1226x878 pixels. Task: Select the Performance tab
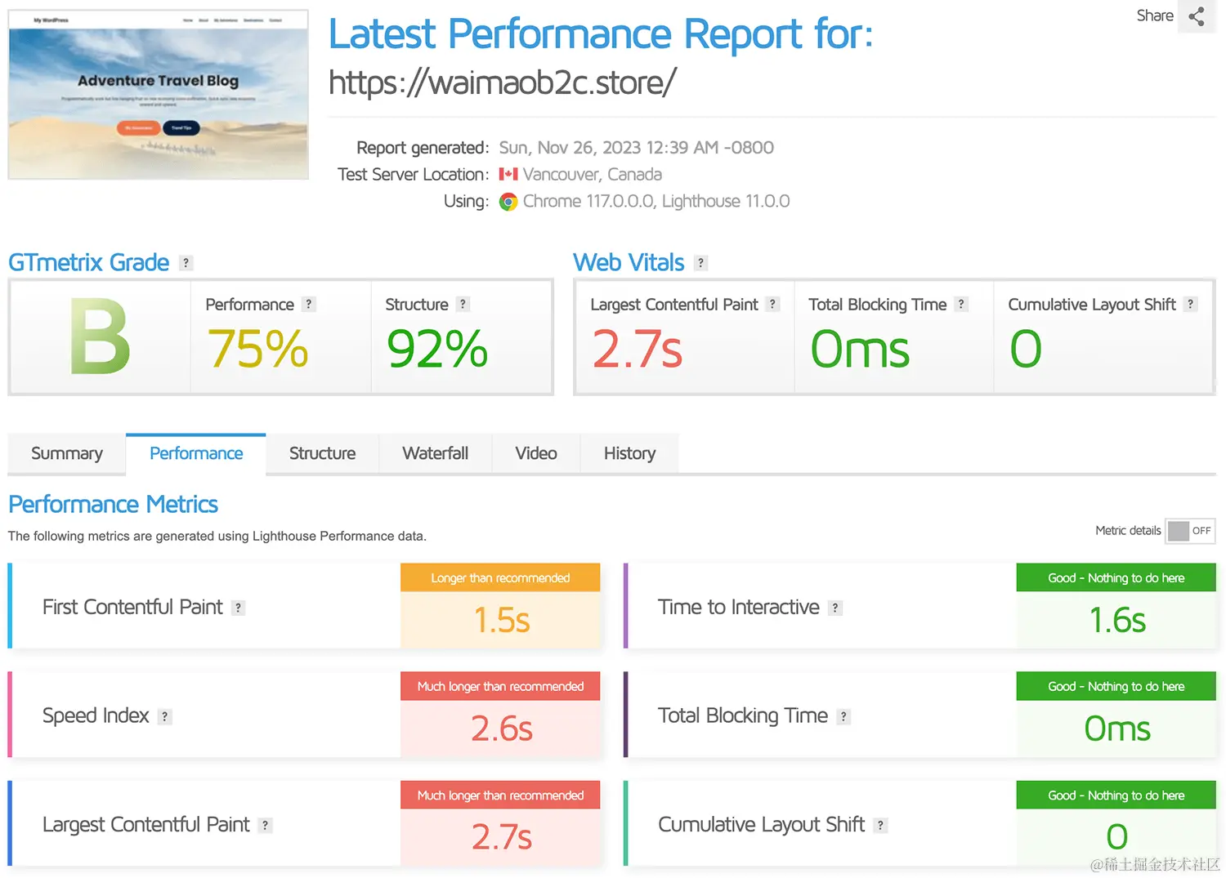tap(196, 453)
